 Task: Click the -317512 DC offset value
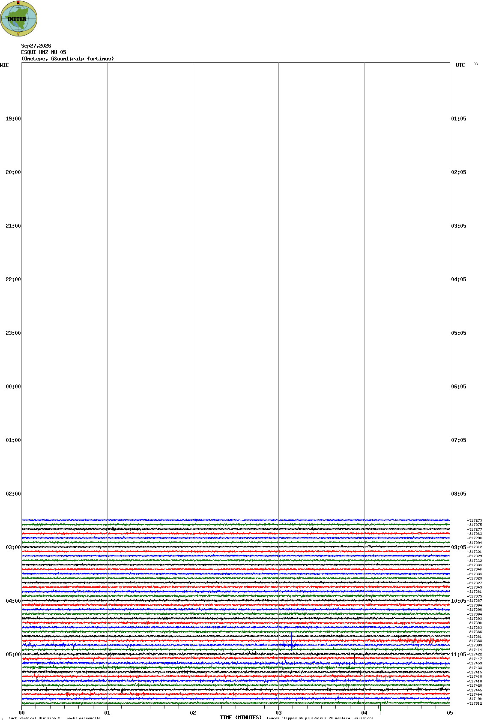pyautogui.click(x=475, y=703)
